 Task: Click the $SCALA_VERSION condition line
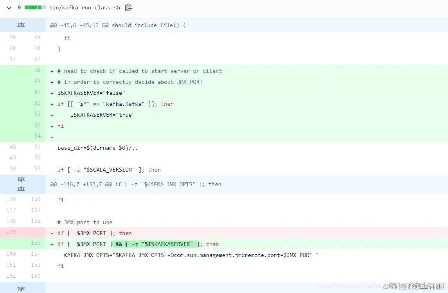pos(109,170)
